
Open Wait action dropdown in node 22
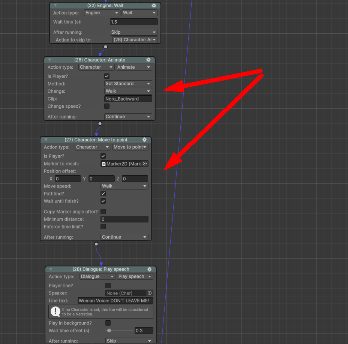[139, 13]
